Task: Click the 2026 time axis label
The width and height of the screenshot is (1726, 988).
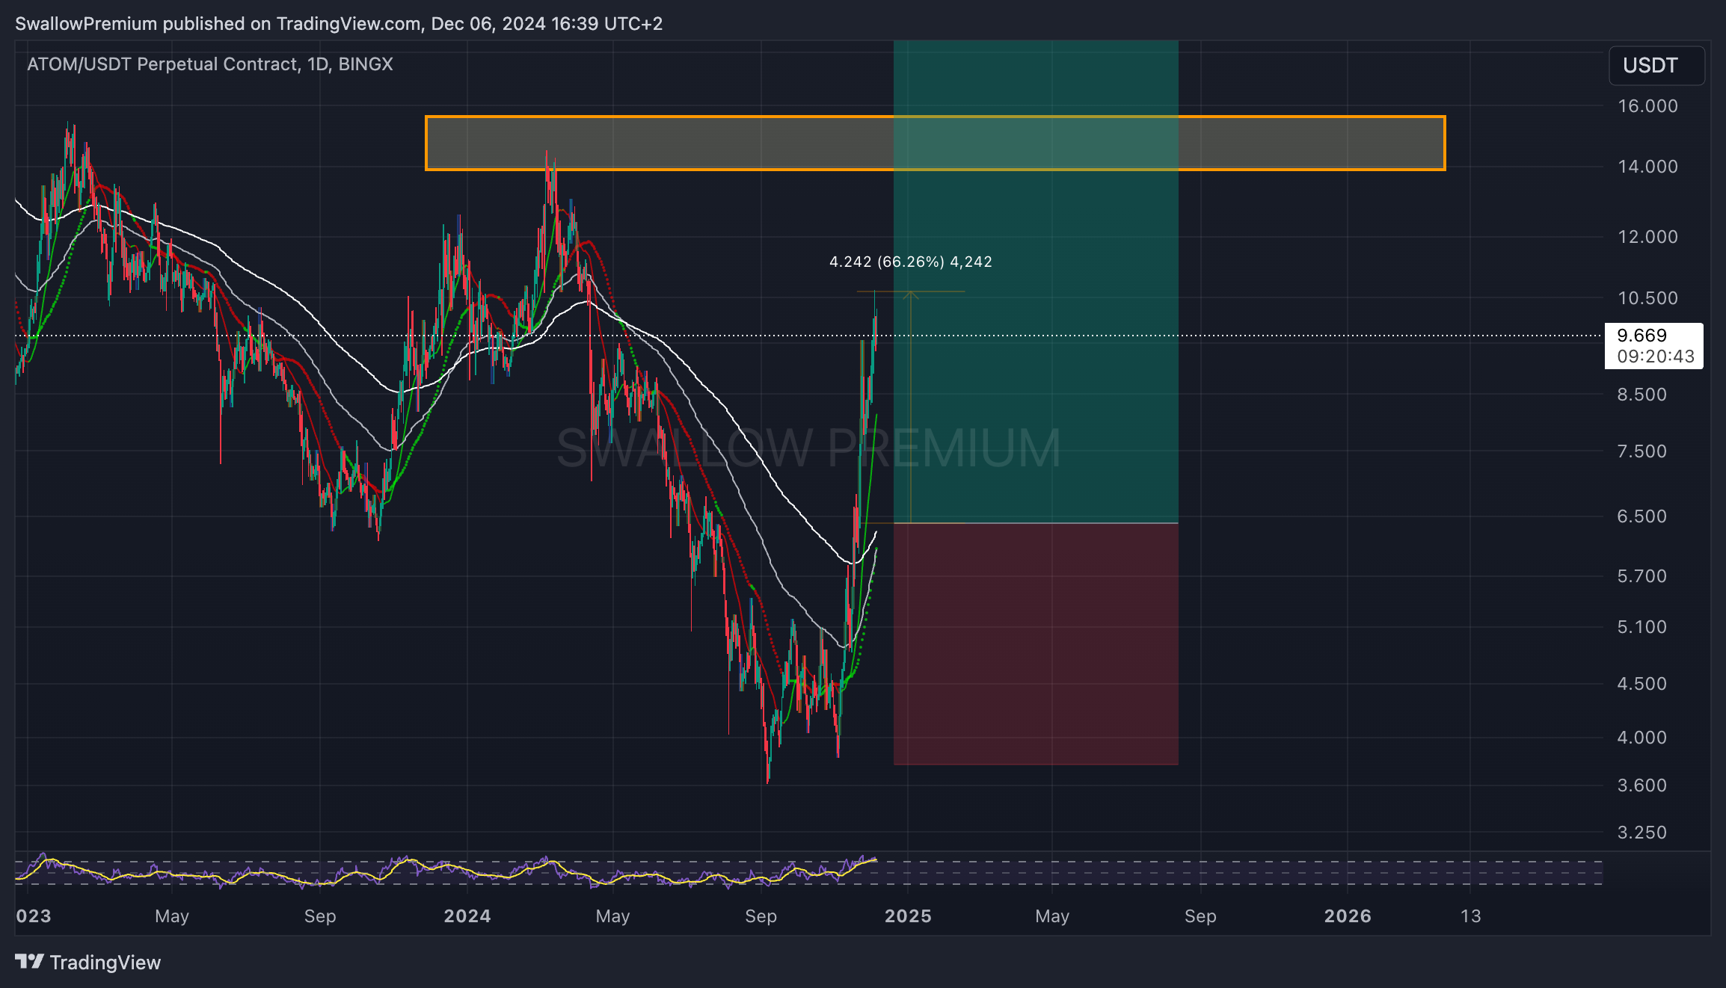Action: click(x=1348, y=916)
